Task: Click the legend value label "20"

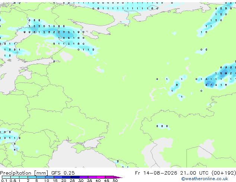Action: pos(64,181)
